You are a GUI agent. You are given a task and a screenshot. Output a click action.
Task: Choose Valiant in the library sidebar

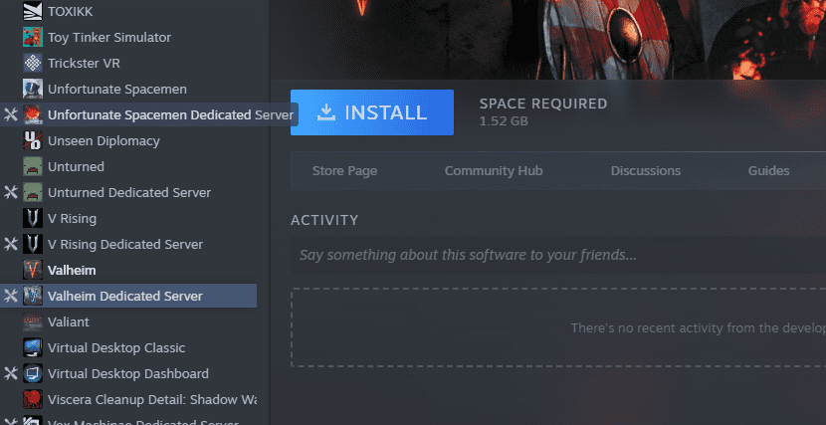[68, 322]
